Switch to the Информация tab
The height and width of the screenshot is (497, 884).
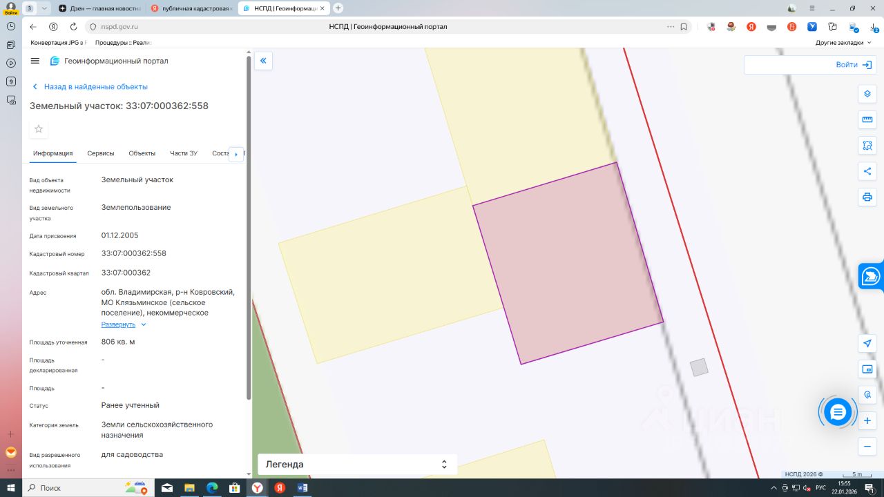point(53,153)
